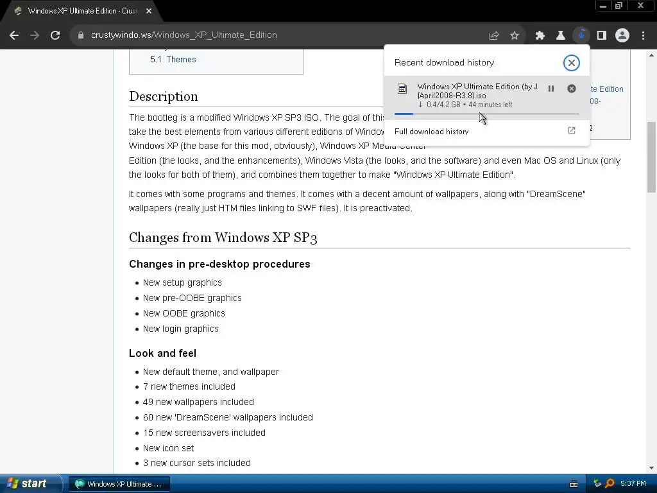Click the Description heading
The height and width of the screenshot is (493, 657).
[164, 96]
